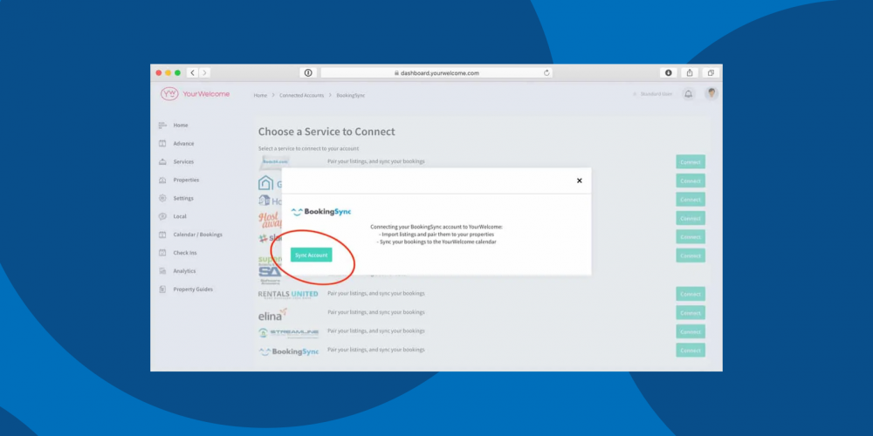Viewport: 873px width, 436px height.
Task: Open Advance in the sidebar
Action: click(183, 144)
